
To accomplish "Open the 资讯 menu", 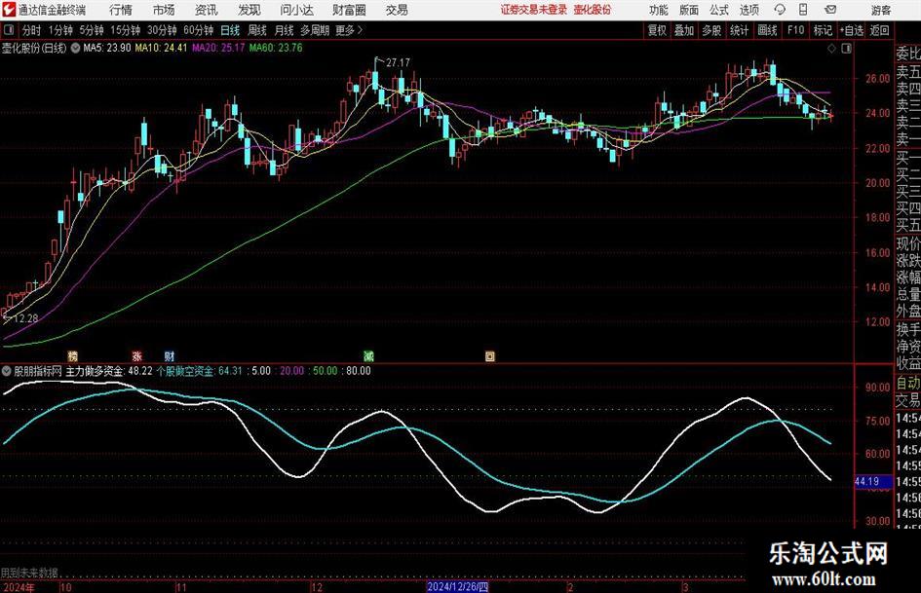I will click(x=207, y=10).
